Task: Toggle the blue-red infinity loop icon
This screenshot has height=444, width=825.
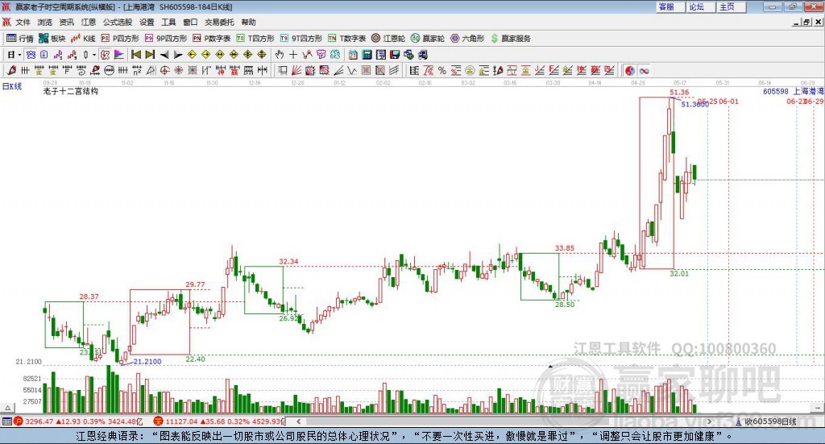Action: (644, 70)
